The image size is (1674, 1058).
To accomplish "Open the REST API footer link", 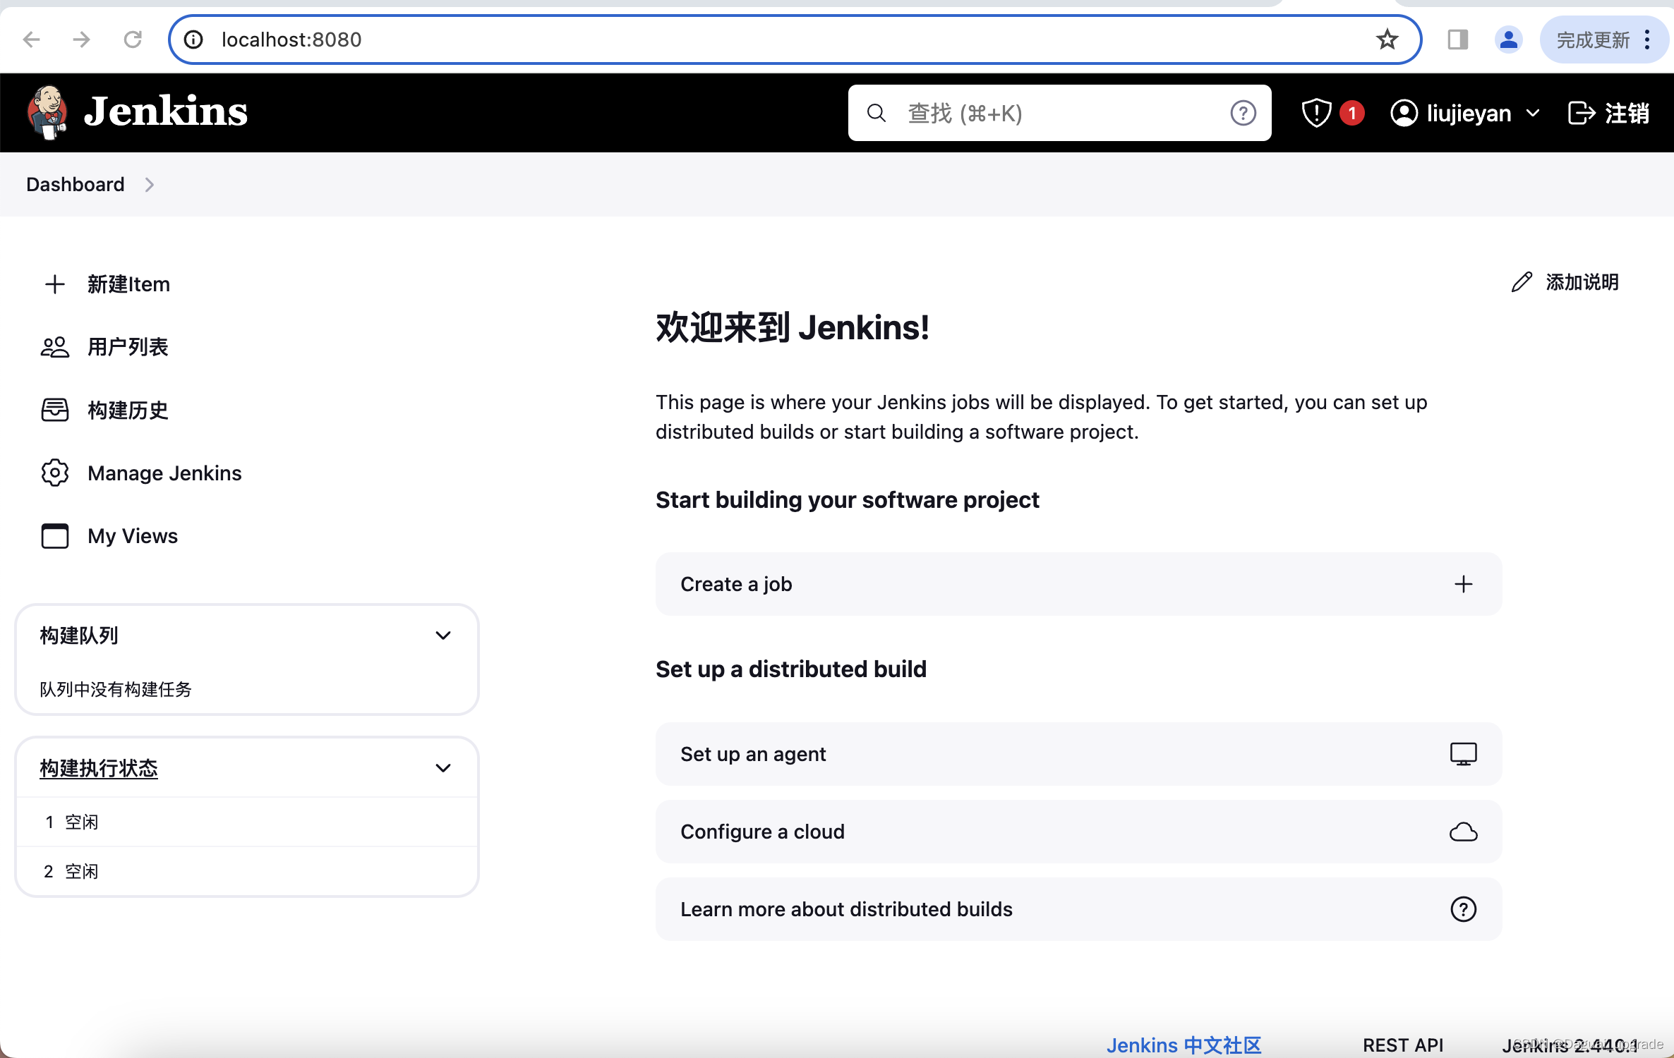I will pos(1403,1045).
